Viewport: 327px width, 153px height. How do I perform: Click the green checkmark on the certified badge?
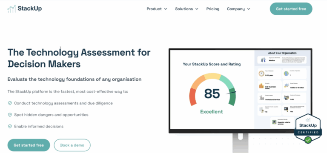(308, 140)
